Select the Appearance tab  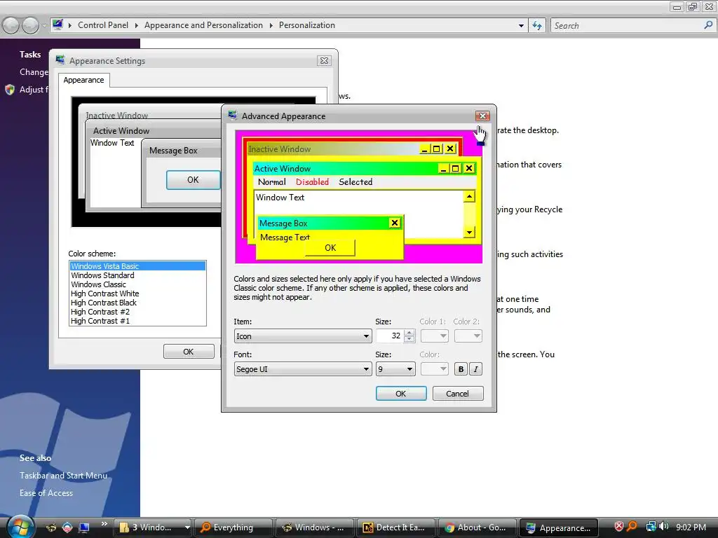[x=84, y=80]
